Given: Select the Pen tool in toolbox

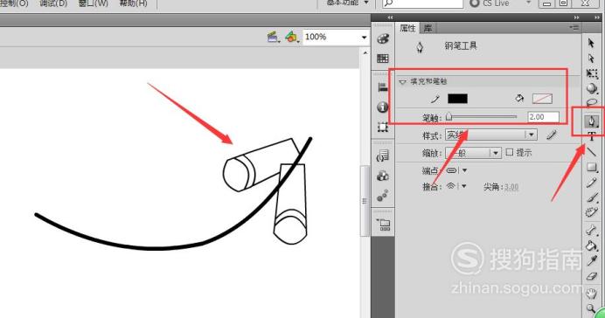Looking at the screenshot, I should (x=592, y=121).
